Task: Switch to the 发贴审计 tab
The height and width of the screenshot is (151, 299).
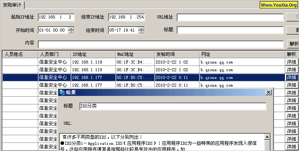Action: coord(12,5)
